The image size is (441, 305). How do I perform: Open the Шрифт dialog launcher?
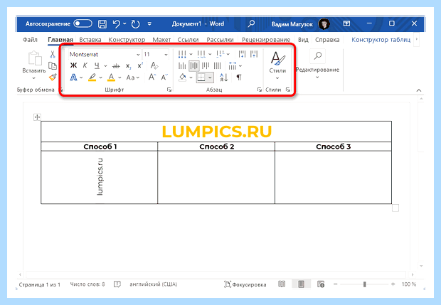click(x=169, y=90)
